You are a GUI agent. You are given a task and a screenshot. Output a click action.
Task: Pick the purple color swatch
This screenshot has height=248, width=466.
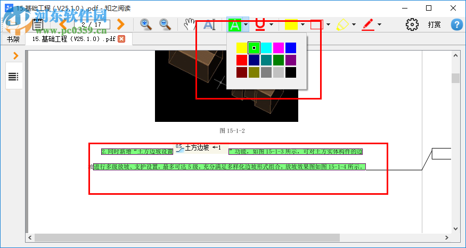tap(291, 60)
